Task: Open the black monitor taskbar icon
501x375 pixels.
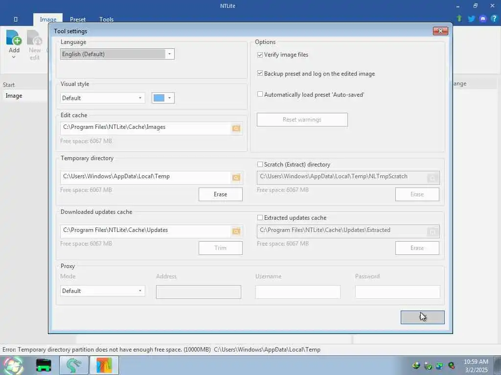Action: (x=44, y=365)
